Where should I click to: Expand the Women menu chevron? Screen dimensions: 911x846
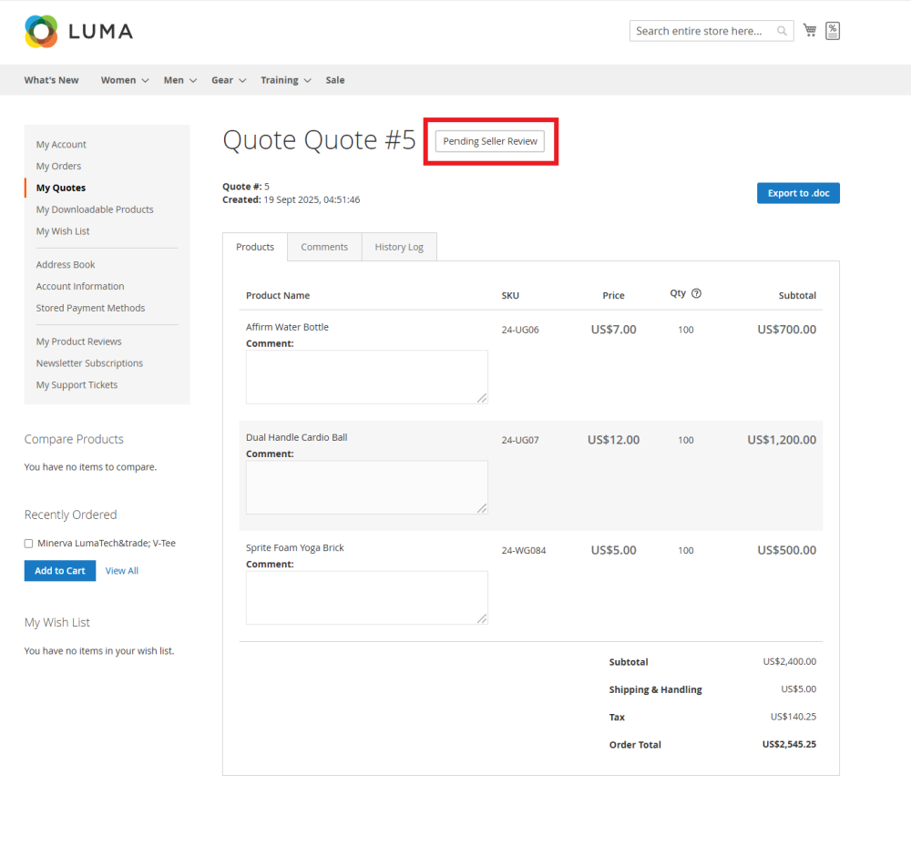(x=145, y=80)
